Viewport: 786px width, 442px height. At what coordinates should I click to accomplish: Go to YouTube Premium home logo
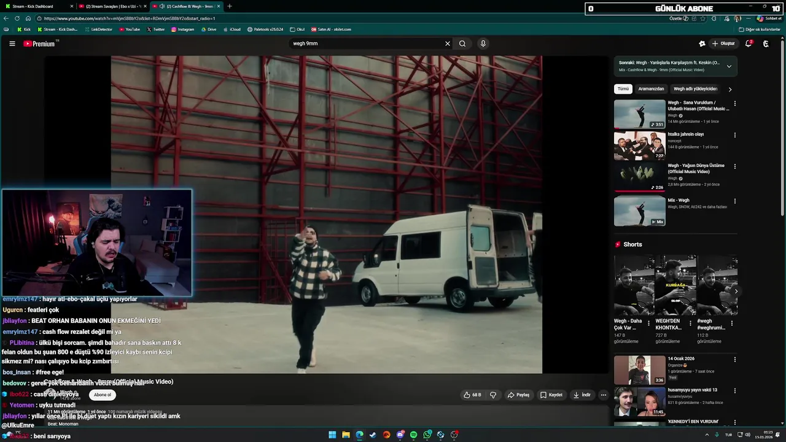[x=41, y=44]
